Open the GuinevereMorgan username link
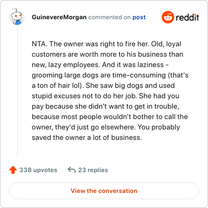208x208 pixels. tap(59, 17)
